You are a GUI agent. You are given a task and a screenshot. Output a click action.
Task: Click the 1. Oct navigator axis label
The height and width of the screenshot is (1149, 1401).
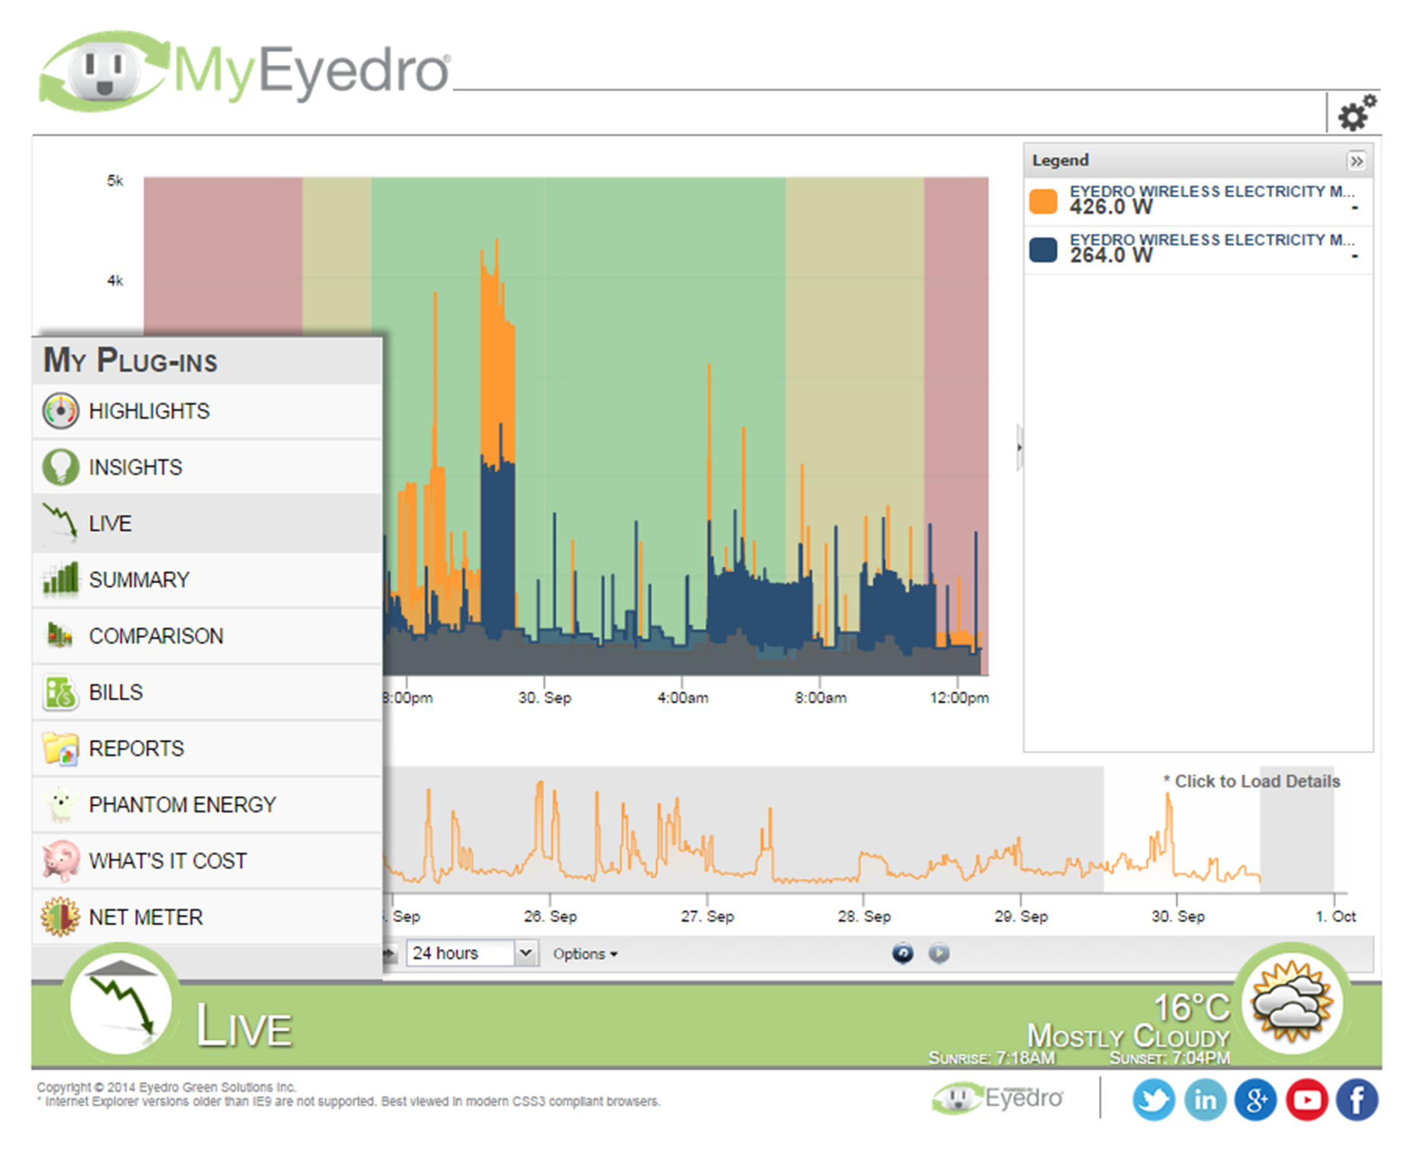pos(1335,917)
